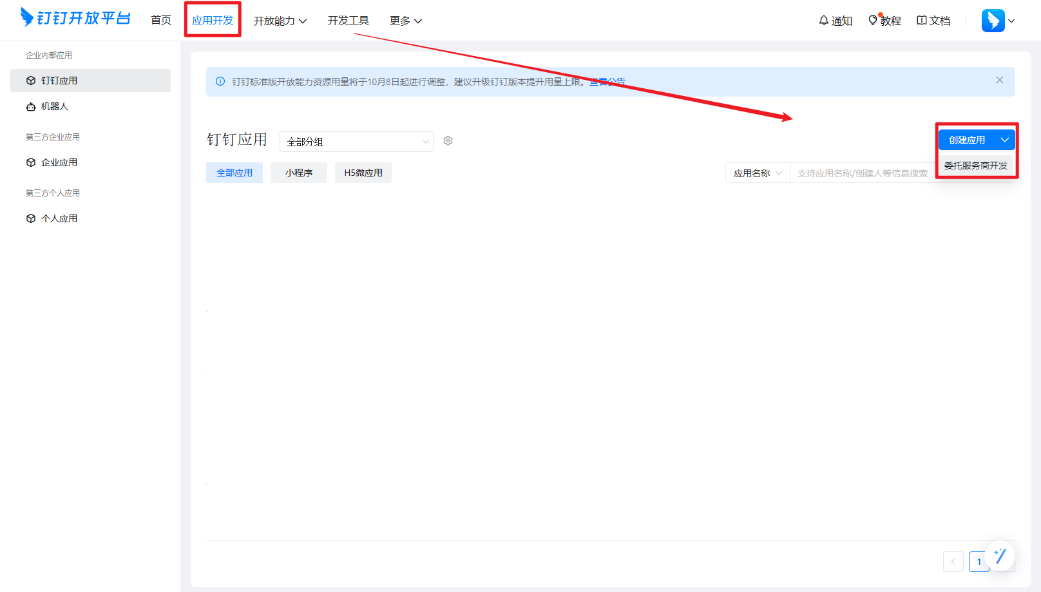Click the 创建应用 button
Image resolution: width=1041 pixels, height=592 pixels.
[967, 140]
